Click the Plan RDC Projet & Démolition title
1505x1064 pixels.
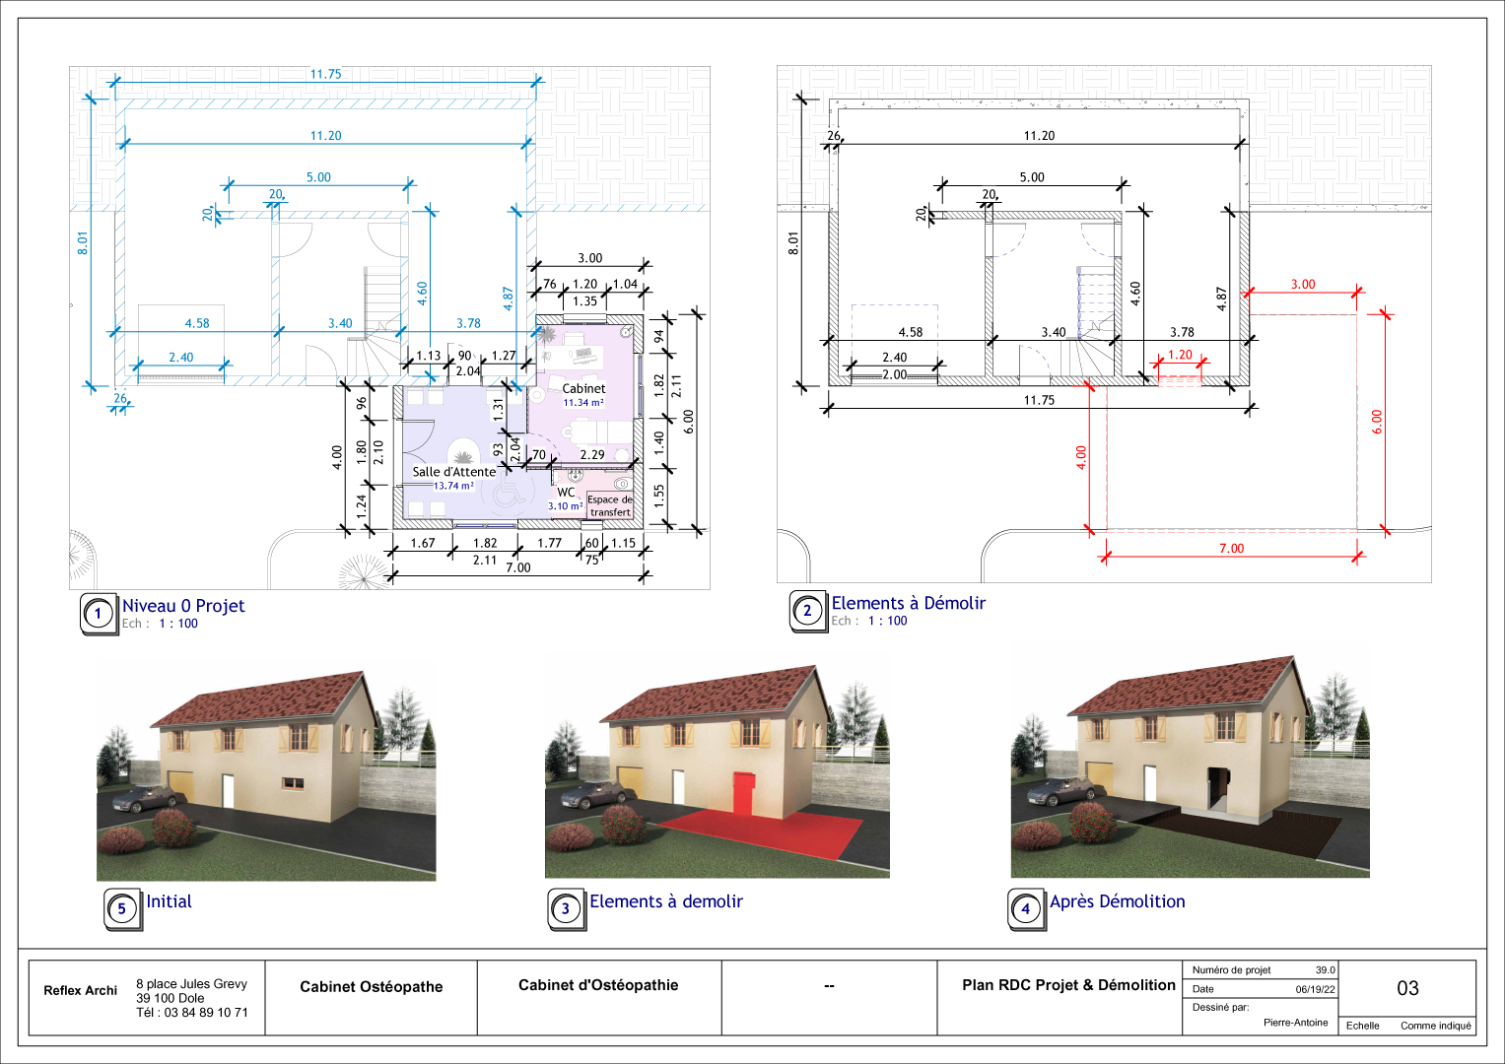(1068, 985)
